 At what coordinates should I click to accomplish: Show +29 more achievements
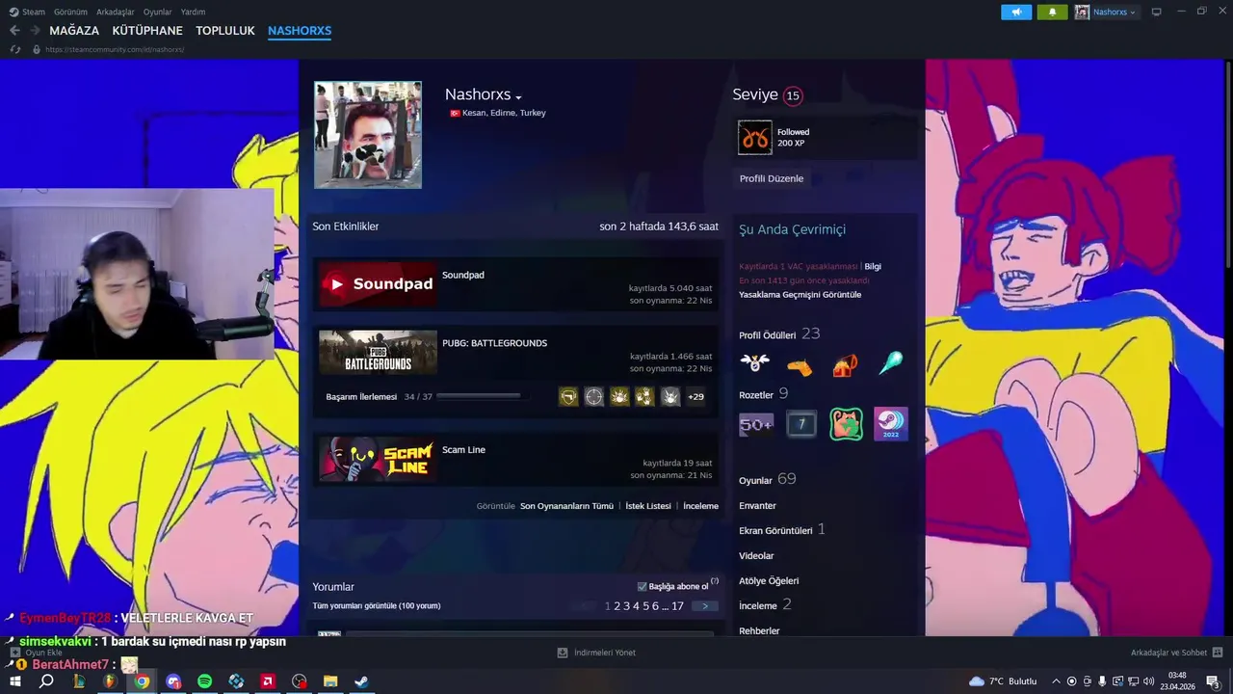[x=695, y=396]
